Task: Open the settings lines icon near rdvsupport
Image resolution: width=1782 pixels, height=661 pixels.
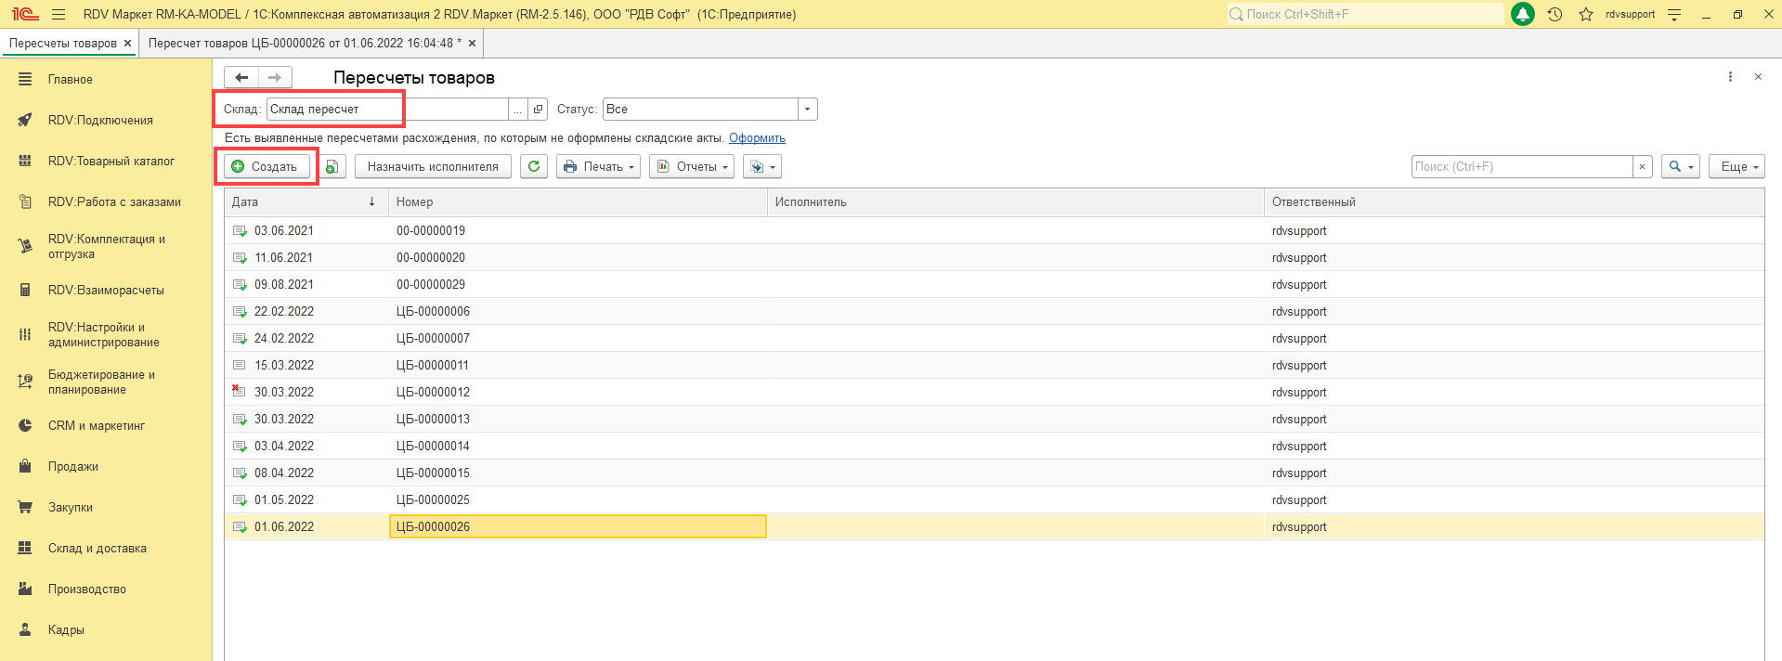Action: (1674, 15)
